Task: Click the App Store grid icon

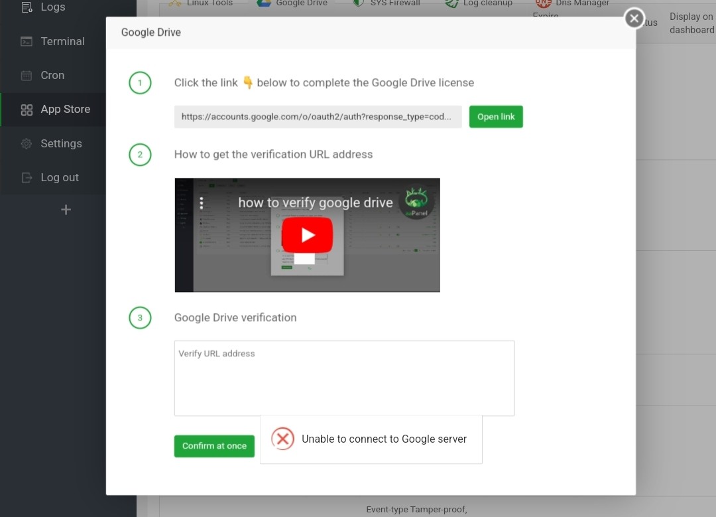Action: click(27, 109)
